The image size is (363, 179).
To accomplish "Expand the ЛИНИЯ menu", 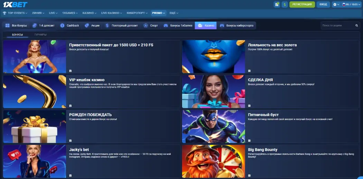I will [x=38, y=13].
